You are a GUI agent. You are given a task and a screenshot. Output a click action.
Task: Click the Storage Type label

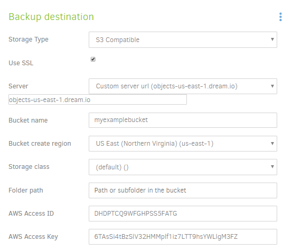[x=29, y=39]
